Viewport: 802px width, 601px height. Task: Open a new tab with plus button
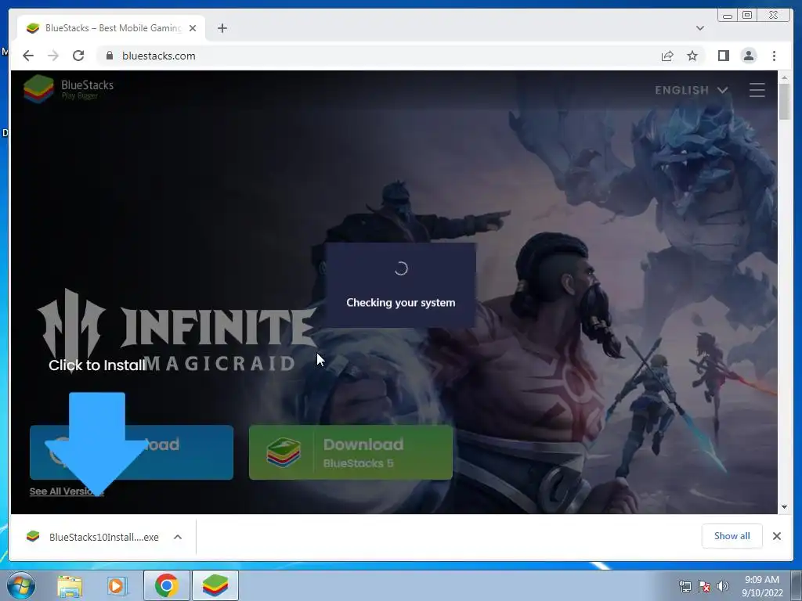(222, 28)
